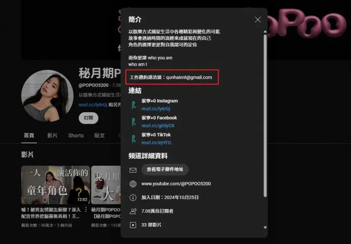
Task: Click the channel profile avatar
Action: 47,96
